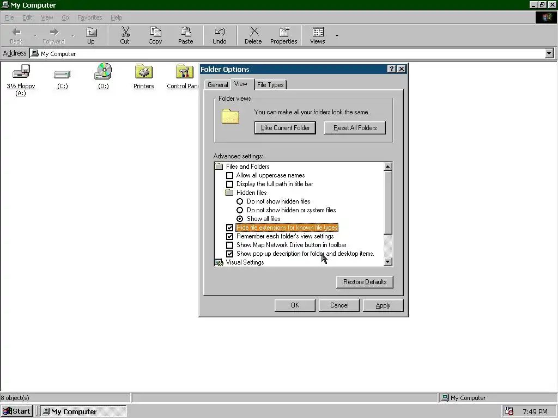Switch to the General tab
The height and width of the screenshot is (418, 558).
(218, 84)
